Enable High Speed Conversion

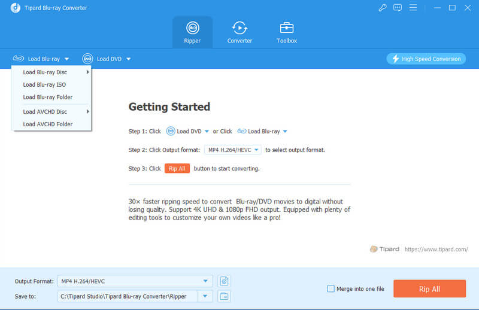(x=426, y=59)
